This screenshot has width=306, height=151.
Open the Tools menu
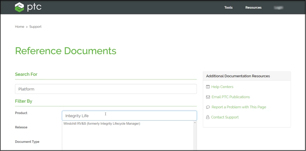coord(228,7)
